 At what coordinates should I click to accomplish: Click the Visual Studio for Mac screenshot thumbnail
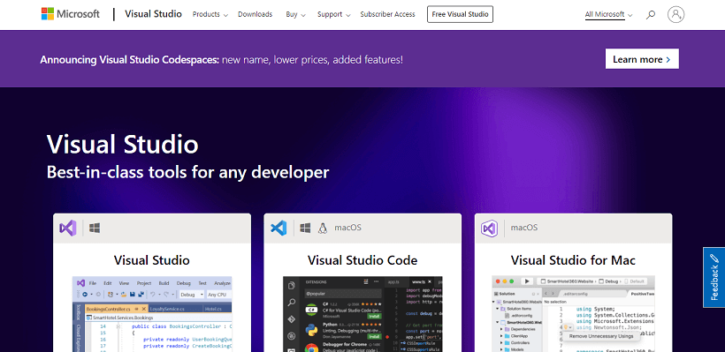click(573, 314)
